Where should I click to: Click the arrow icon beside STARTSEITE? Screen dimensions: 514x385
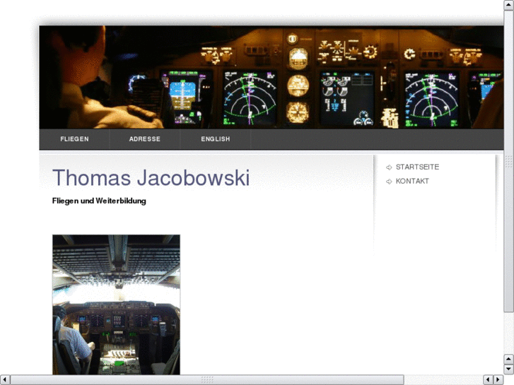click(389, 167)
